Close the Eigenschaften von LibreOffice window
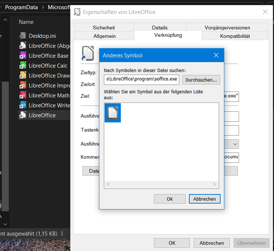 point(265,12)
